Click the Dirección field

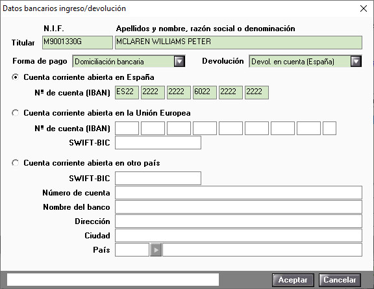pyautogui.click(x=238, y=221)
